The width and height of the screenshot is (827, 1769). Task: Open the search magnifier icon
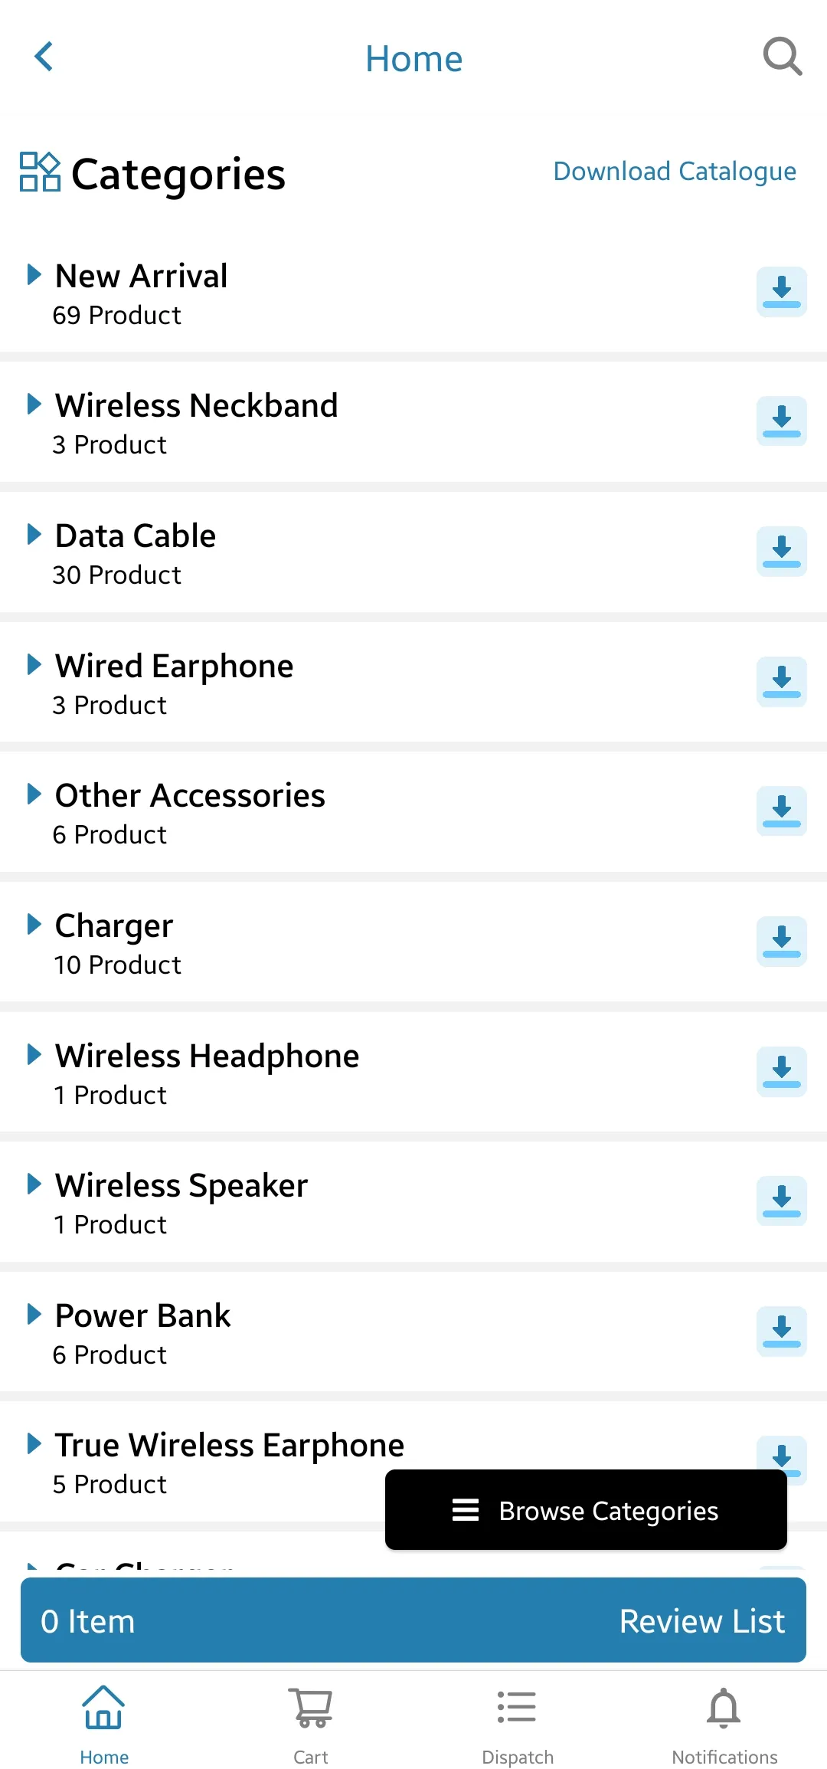point(783,57)
